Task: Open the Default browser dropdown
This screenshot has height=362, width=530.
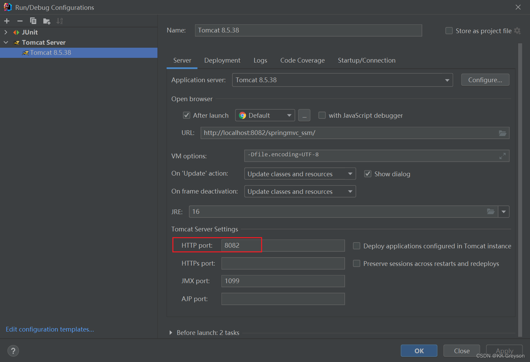Action: [x=265, y=115]
